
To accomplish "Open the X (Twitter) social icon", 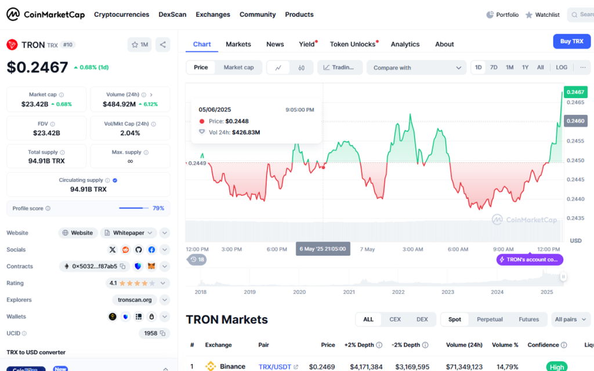I will tap(113, 250).
